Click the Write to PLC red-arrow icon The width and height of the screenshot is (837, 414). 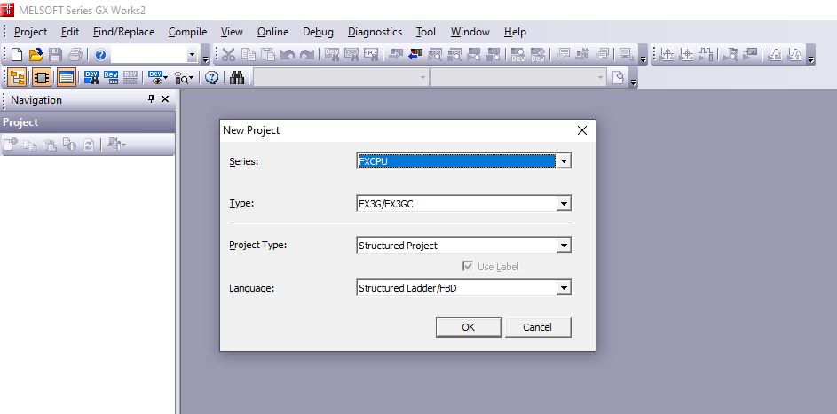[415, 54]
